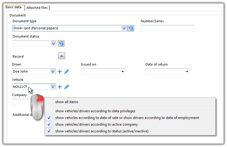Click the Number/Series input field
Image resolution: width=227 pixels, height=147 pixels.
(167, 28)
